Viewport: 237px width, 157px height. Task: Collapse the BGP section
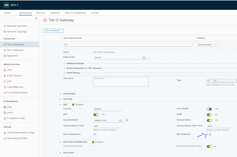60,105
